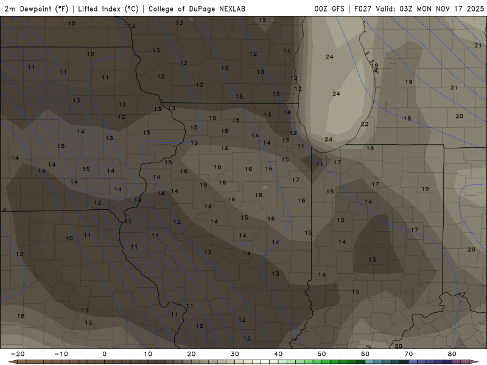Viewport: 487px width, 365px height.
Task: Click the "30" color scale label
Action: (235, 354)
